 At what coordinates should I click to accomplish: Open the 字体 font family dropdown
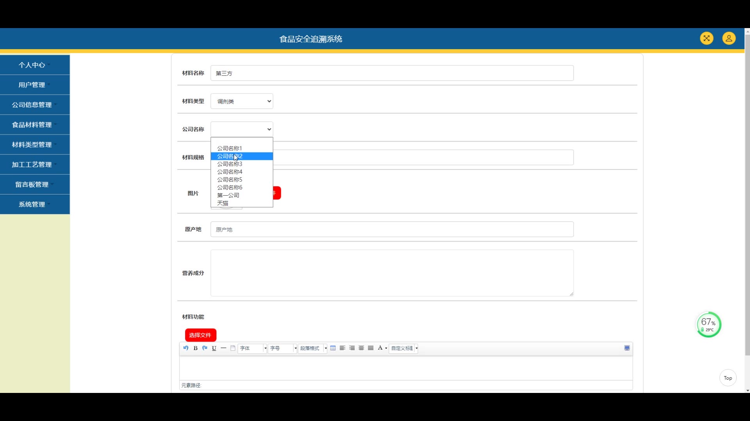tap(252, 348)
